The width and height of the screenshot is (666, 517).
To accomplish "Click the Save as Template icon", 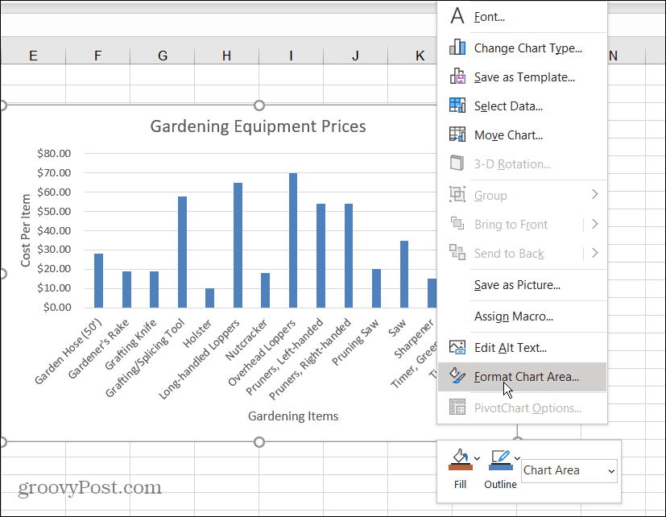I will pyautogui.click(x=457, y=77).
